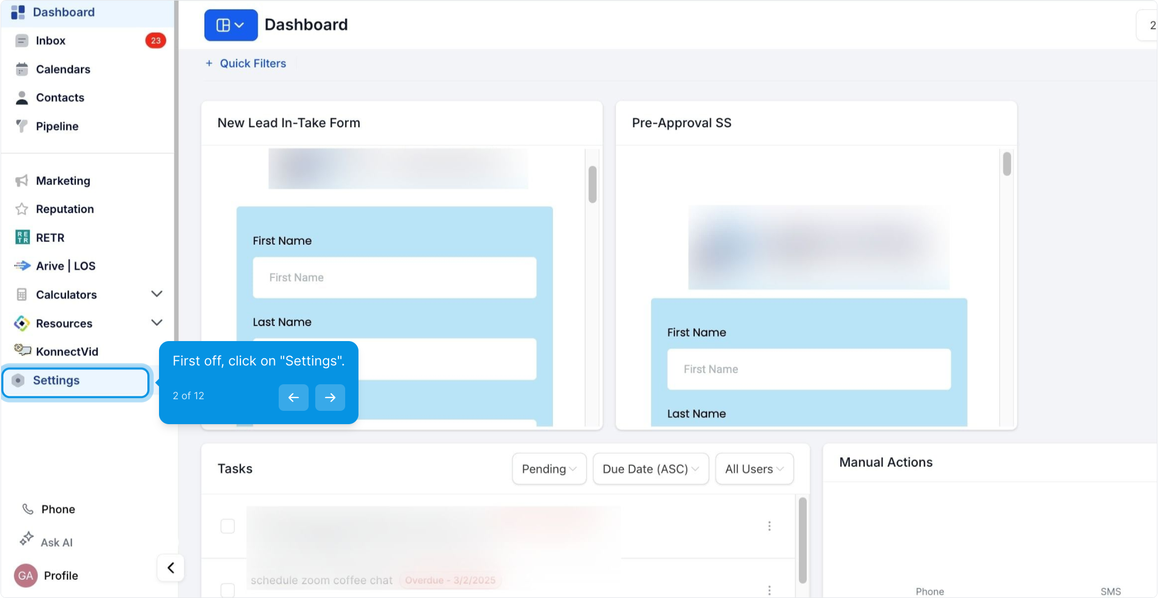Open the Pipeline funnel icon
This screenshot has height=598, width=1158.
tap(22, 126)
